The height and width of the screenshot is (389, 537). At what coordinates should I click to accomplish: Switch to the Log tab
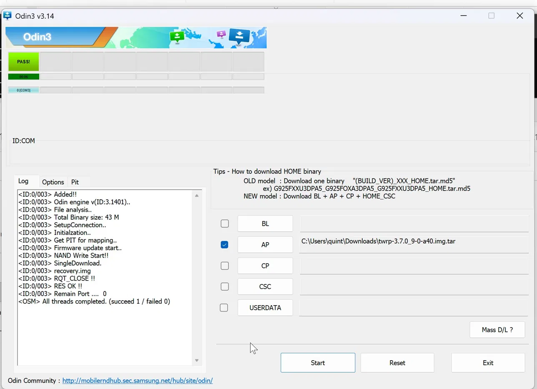coord(24,181)
